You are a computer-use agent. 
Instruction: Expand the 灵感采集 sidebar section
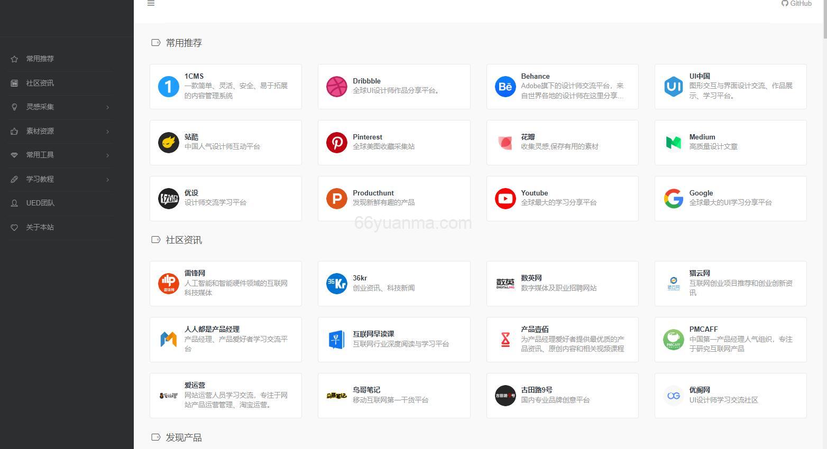click(40, 107)
